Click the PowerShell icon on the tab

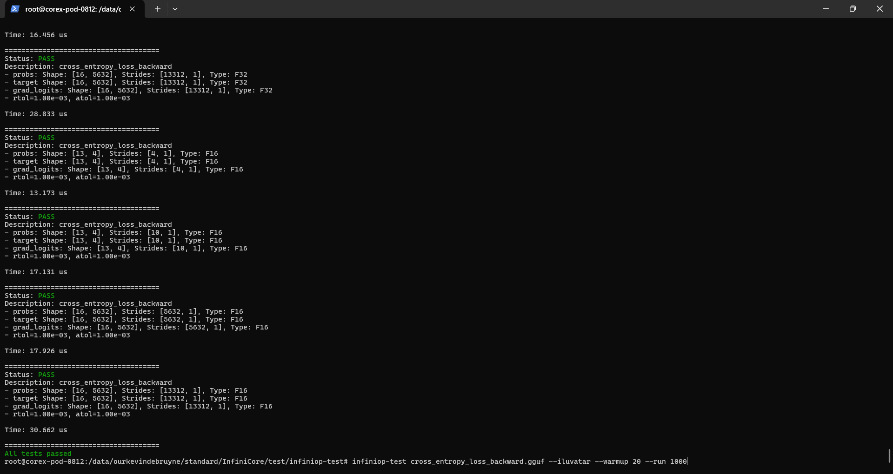[15, 9]
